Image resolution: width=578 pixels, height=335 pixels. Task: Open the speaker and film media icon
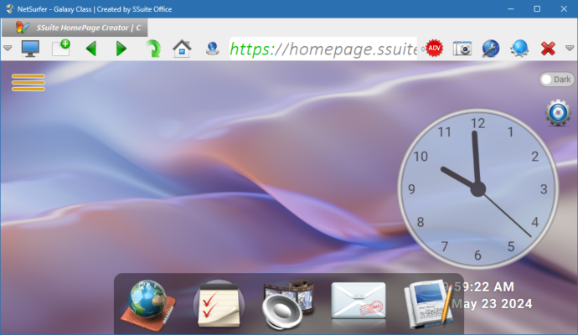[288, 304]
